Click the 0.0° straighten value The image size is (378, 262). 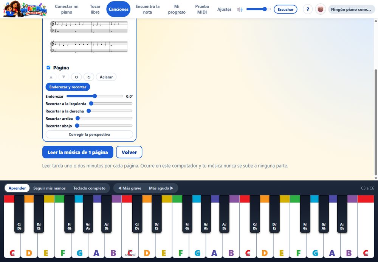129,96
